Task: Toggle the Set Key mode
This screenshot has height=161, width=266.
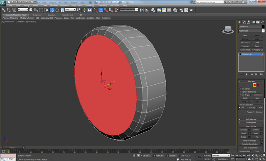Action: (x=207, y=159)
